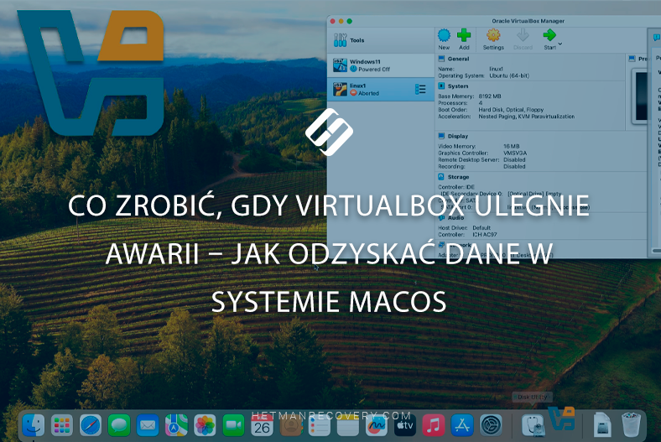Open the linux1 machine list menu icon

click(420, 89)
